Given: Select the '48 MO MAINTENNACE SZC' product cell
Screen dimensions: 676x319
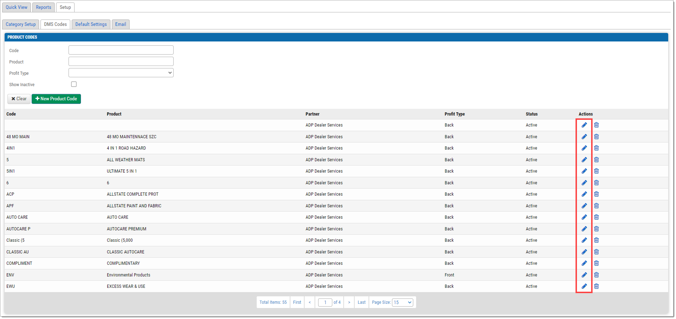Looking at the screenshot, I should click(131, 137).
